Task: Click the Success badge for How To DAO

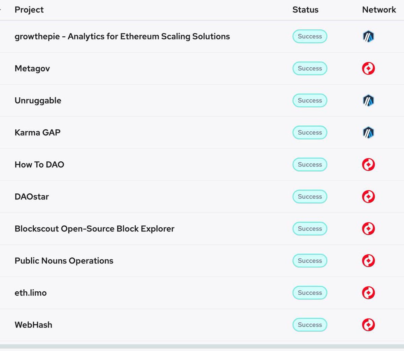Action: point(310,164)
